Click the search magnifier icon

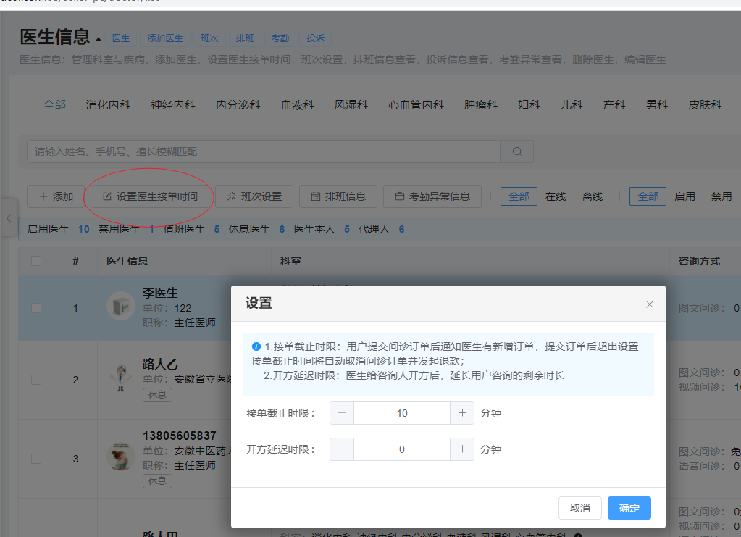tap(517, 151)
